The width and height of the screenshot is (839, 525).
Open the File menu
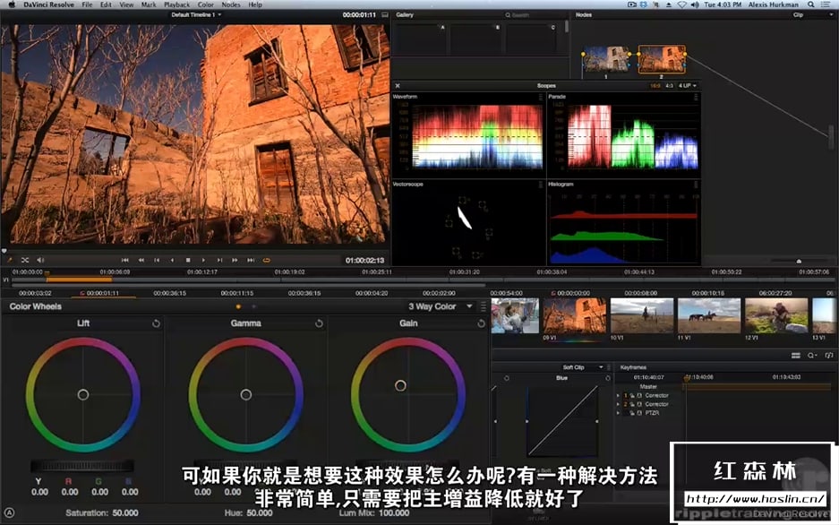[x=87, y=4]
